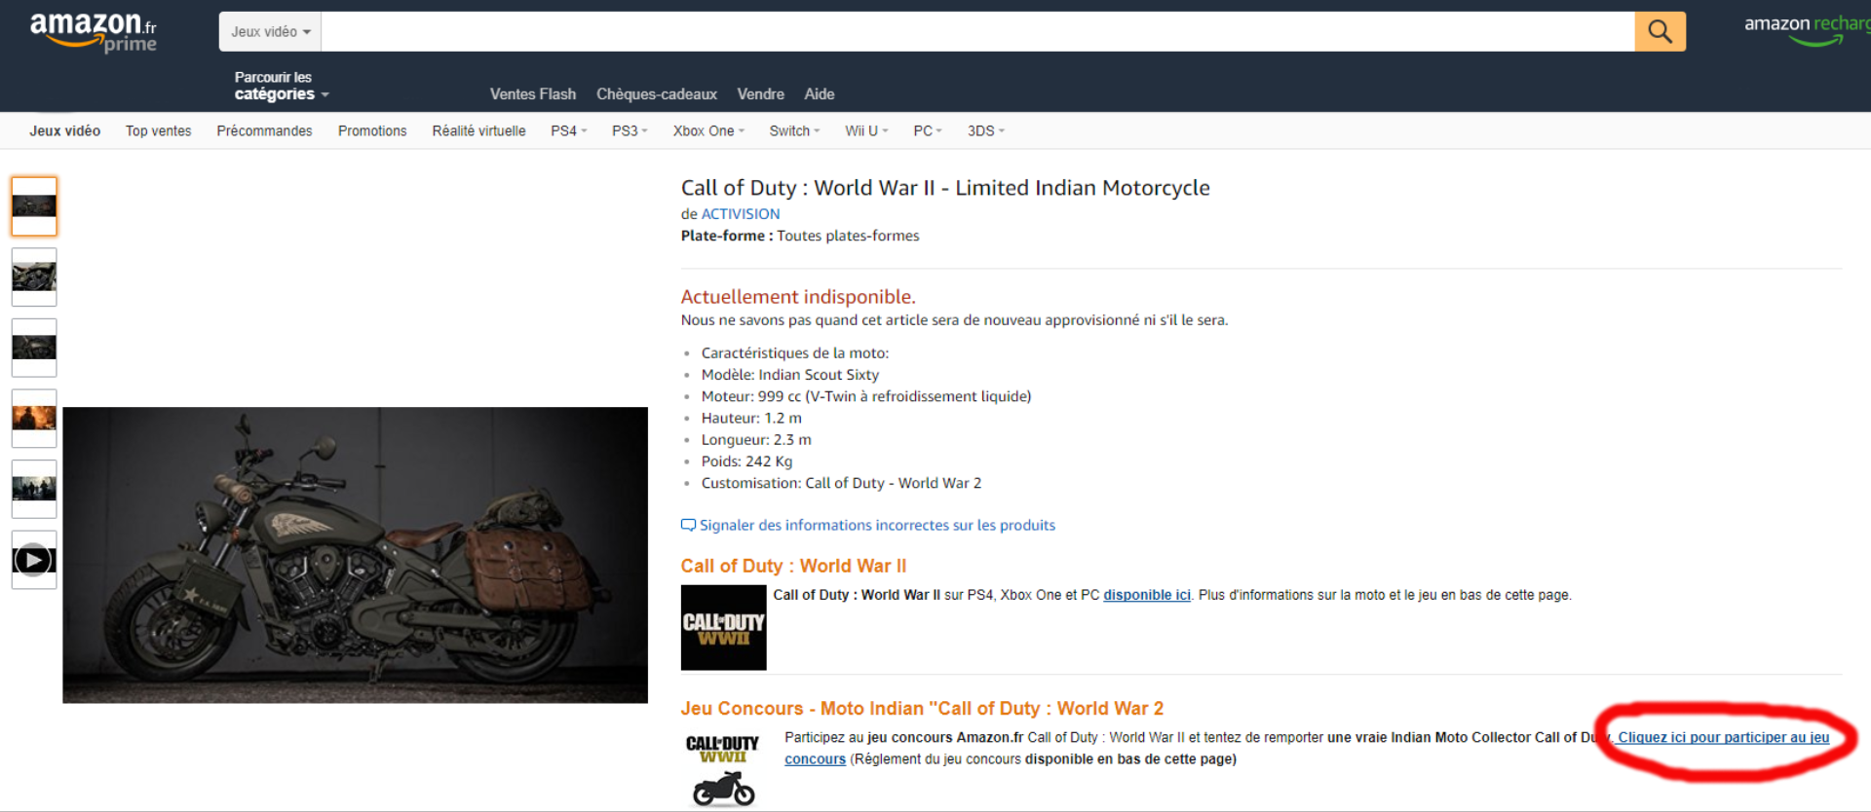
Task: Open the Réalité virtuelle tab
Action: [x=479, y=130]
